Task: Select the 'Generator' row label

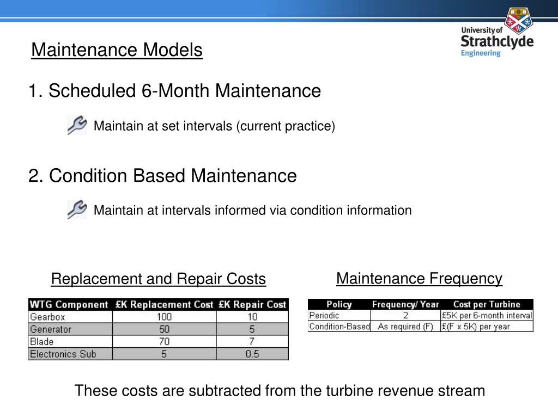Action: coord(51,329)
